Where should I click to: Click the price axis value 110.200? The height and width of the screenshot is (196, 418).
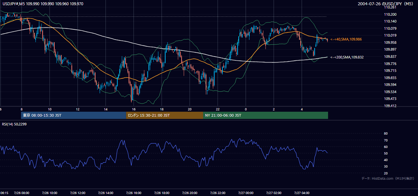[x=390, y=14]
